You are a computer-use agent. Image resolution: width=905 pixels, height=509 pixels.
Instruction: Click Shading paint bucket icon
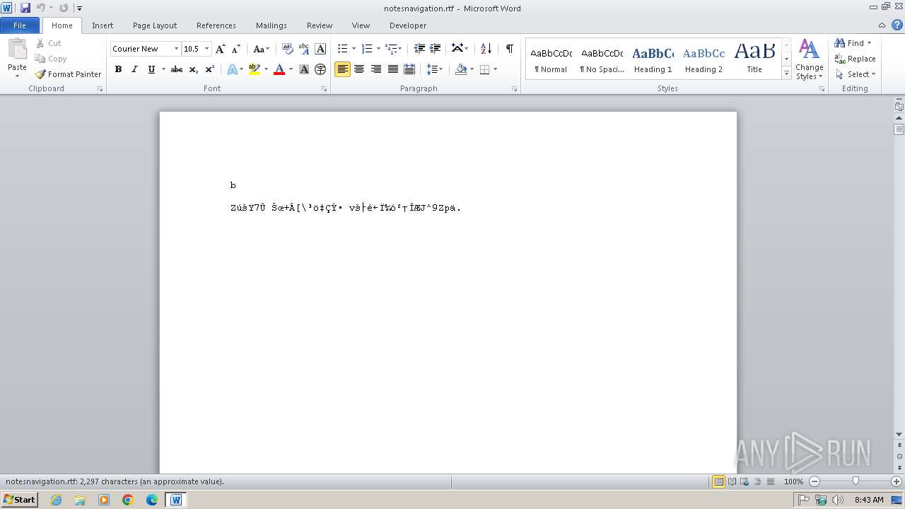[x=461, y=69]
